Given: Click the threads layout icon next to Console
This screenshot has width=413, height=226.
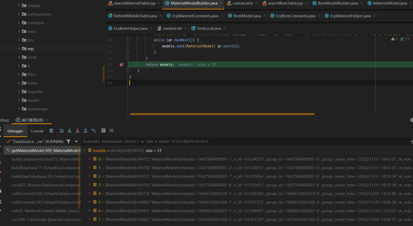Looking at the screenshot, I should [x=51, y=130].
